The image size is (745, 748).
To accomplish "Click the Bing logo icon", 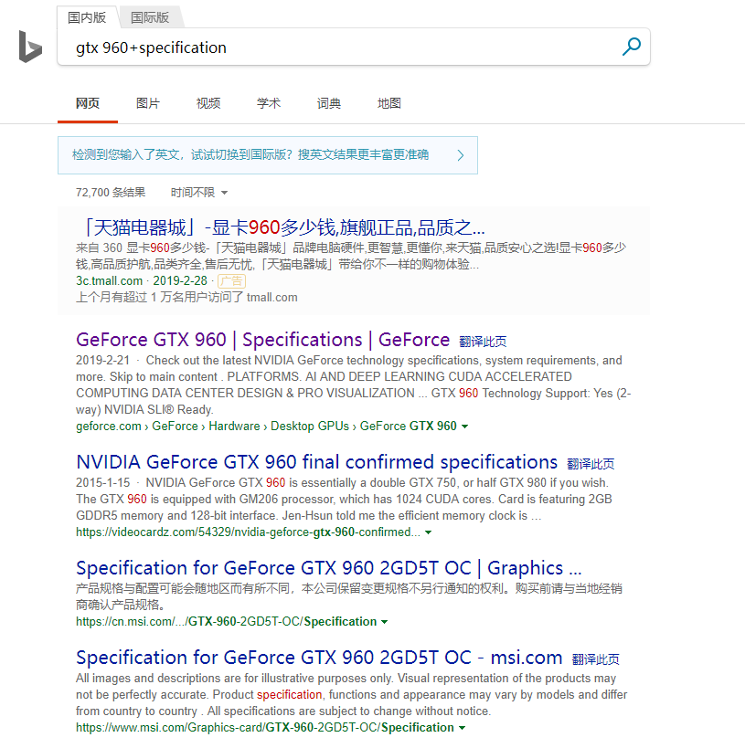I will click(30, 47).
